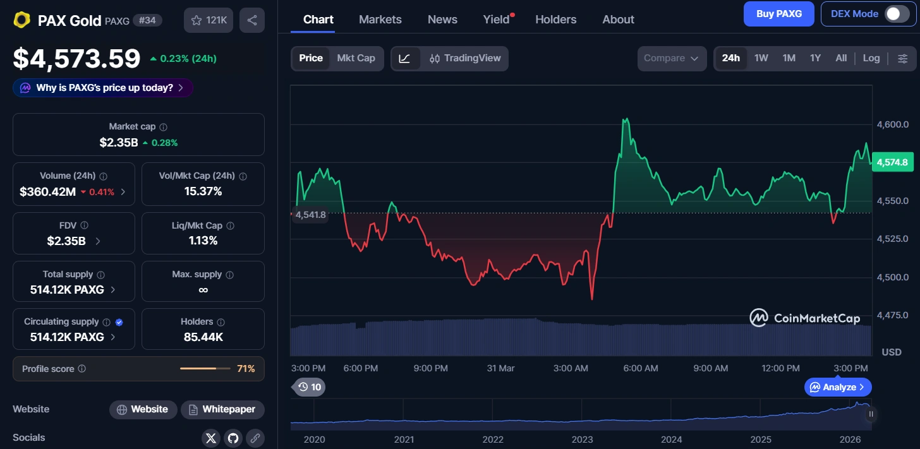Click the Buy PAXG button

778,14
